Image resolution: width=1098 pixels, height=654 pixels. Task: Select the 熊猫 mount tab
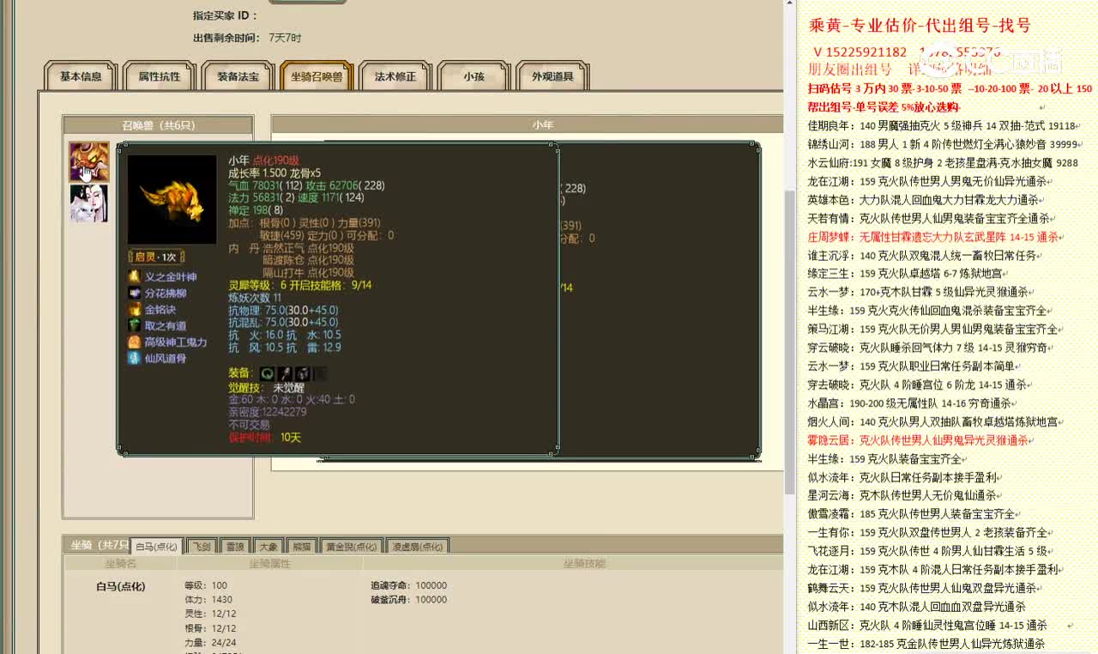tap(302, 546)
